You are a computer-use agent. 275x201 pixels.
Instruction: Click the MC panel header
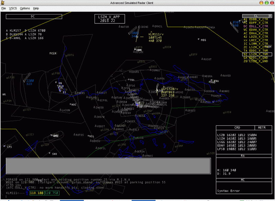click(243, 180)
